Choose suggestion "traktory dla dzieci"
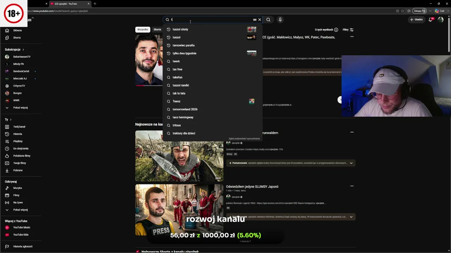The width and height of the screenshot is (451, 253). pyautogui.click(x=212, y=133)
